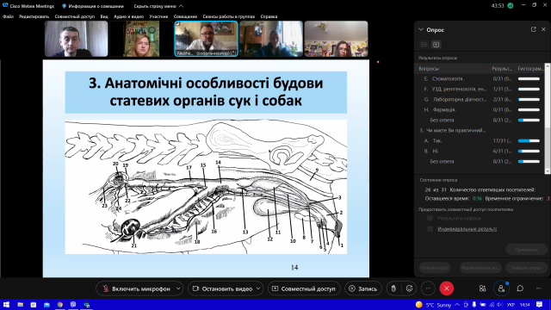This screenshot has height=310, width=551.
Task: Click Гистограмма column header
Action: 529,69
